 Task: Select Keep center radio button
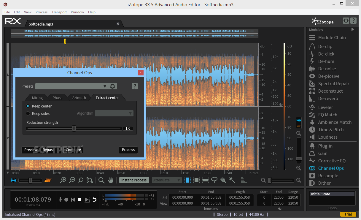tap(28, 106)
